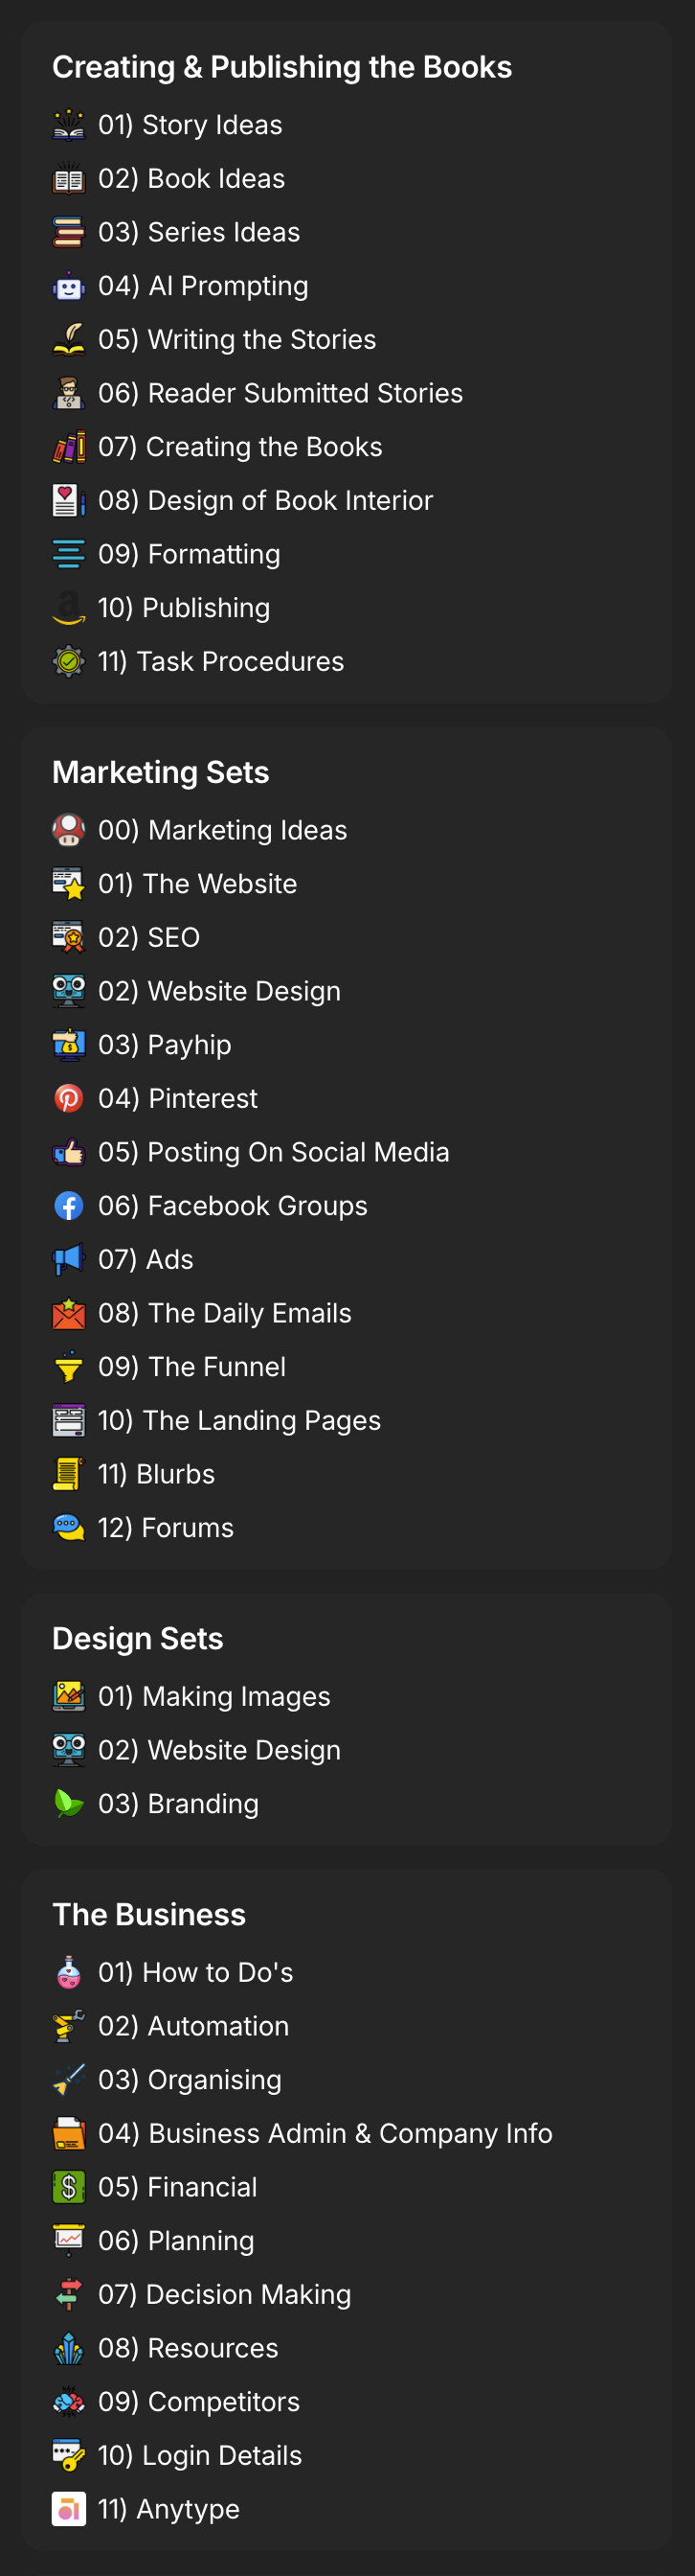Click the Facebook logo icon
This screenshot has height=2576, width=695.
click(x=68, y=1206)
